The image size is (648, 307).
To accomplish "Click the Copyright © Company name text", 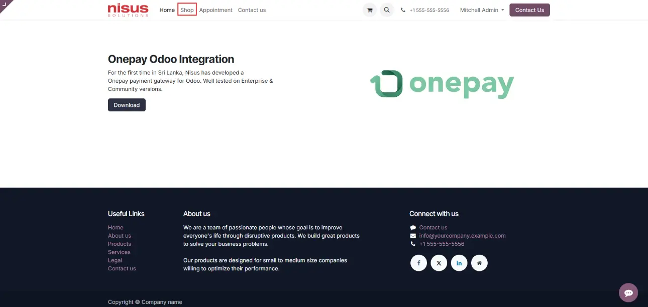I will (x=145, y=302).
